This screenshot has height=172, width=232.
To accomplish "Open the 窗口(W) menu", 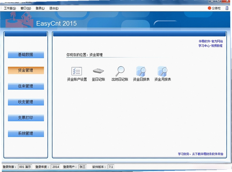I will pos(26,8).
